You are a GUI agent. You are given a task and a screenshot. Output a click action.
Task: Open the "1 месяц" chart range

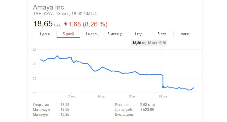click(x=92, y=34)
